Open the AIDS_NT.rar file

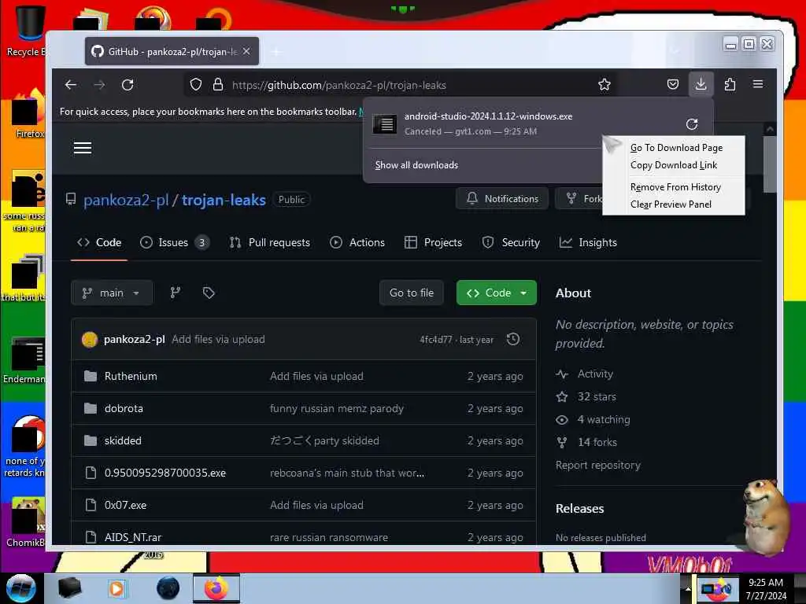point(132,537)
